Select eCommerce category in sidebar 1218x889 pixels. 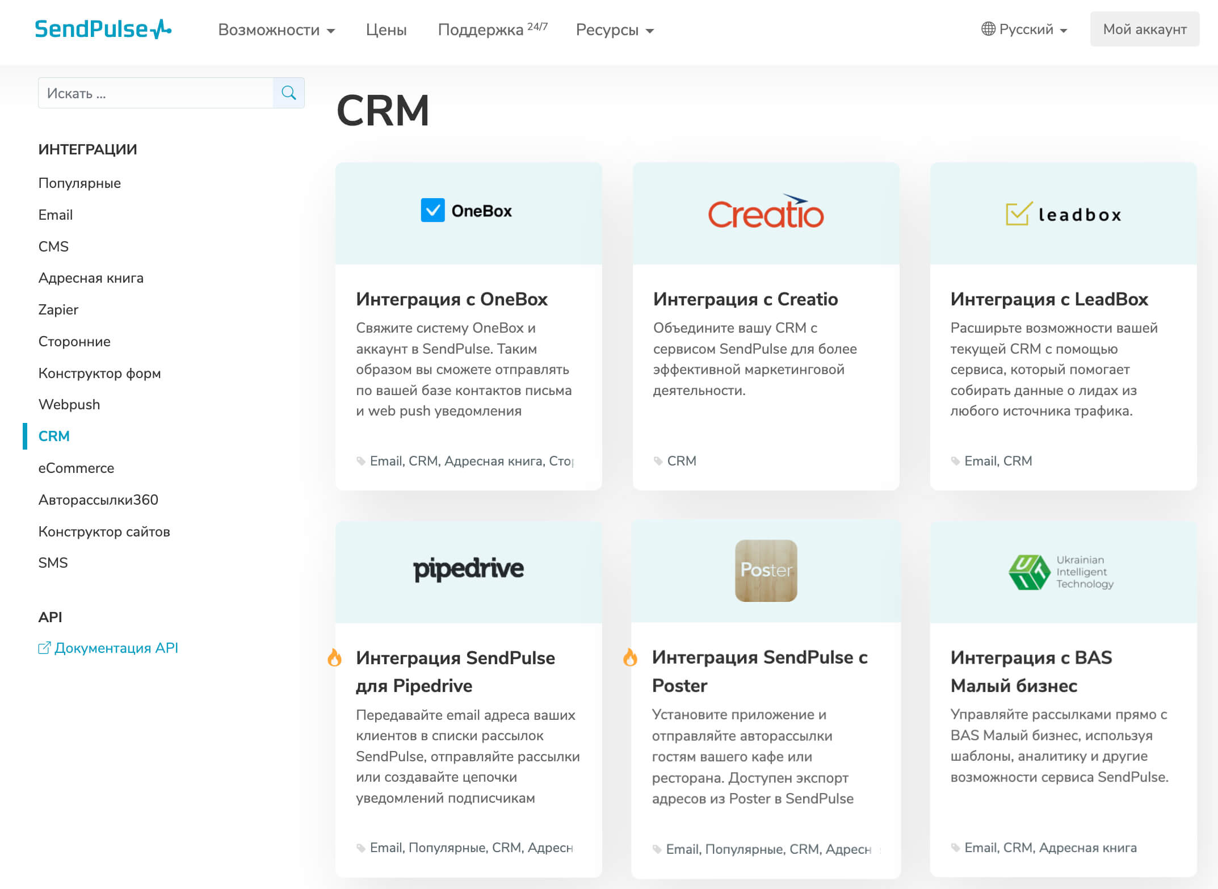point(76,468)
